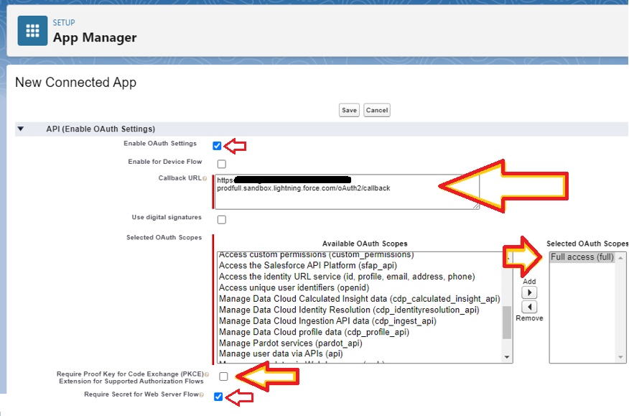Screen dimensions: 629x416
Task: Enable the Device Flow checkbox
Action: [221, 164]
